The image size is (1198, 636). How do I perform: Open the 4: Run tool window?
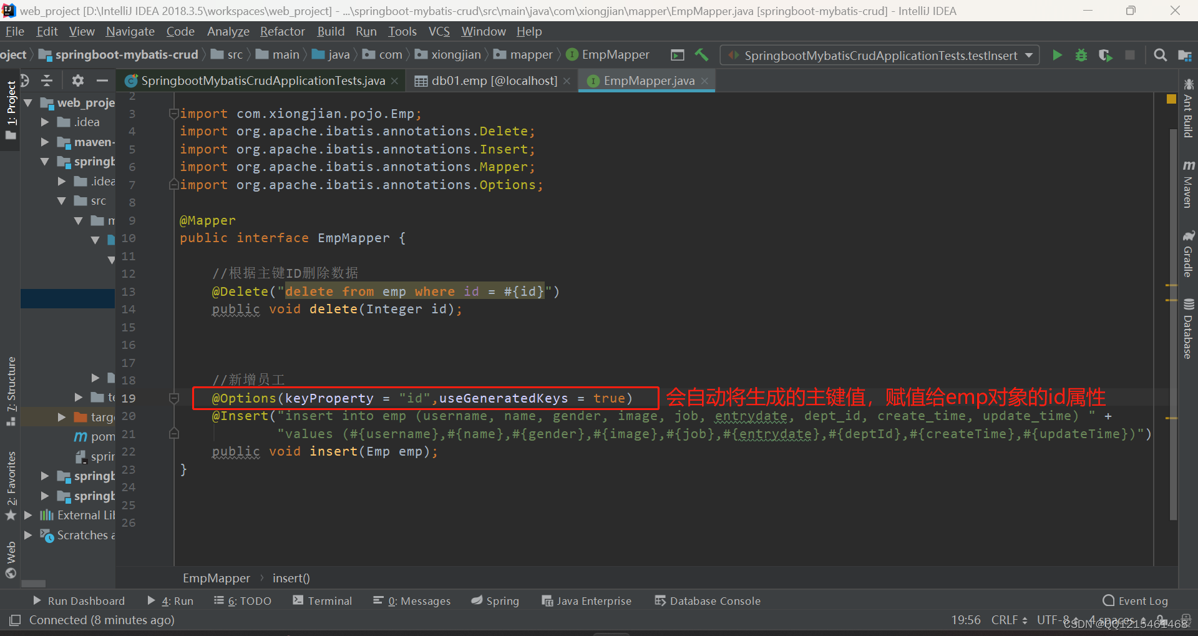click(x=170, y=600)
